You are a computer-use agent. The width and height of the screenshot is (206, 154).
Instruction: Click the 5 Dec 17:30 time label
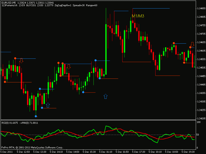139,152
